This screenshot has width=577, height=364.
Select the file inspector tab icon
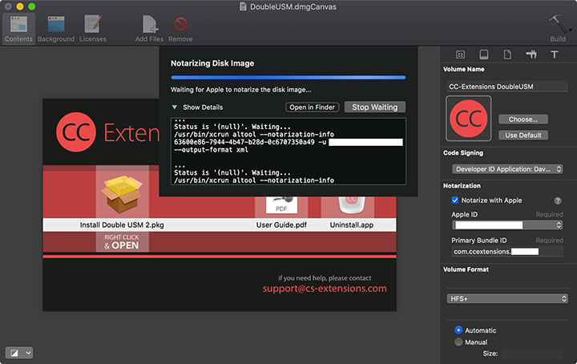pos(507,55)
